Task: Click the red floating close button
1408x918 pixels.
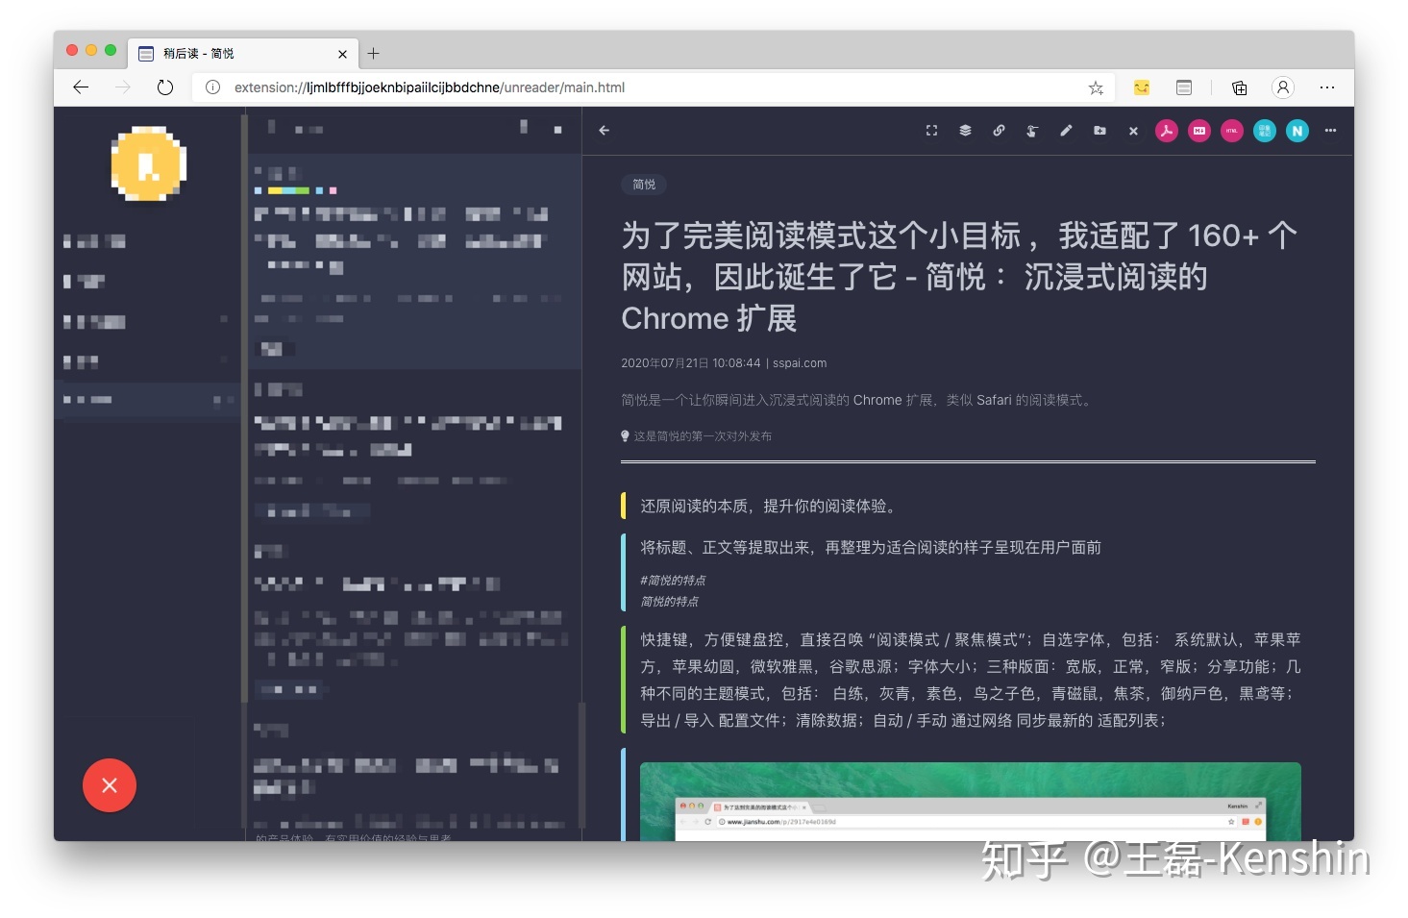Action: pos(110,785)
